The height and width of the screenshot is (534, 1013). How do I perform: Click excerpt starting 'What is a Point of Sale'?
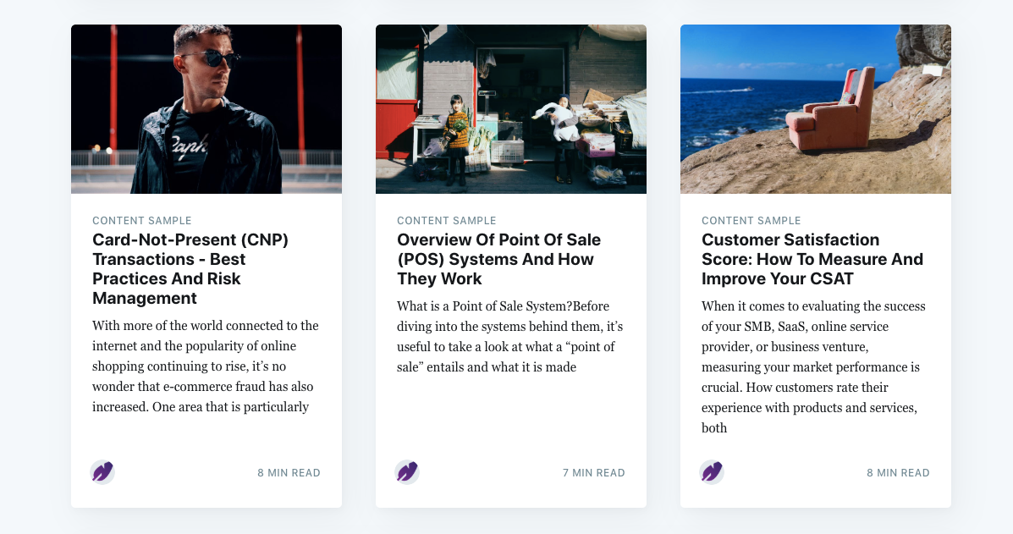[x=509, y=337]
